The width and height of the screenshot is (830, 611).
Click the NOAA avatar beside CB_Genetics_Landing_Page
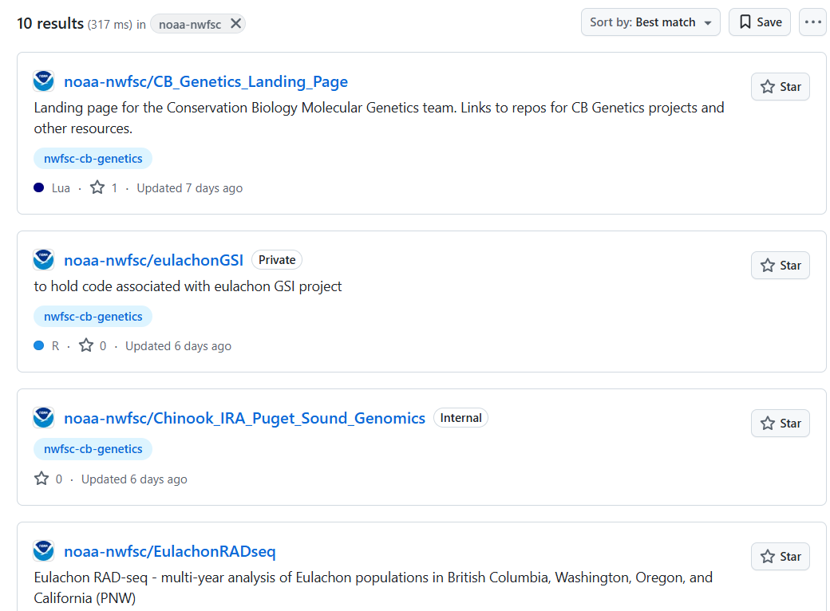pyautogui.click(x=43, y=81)
